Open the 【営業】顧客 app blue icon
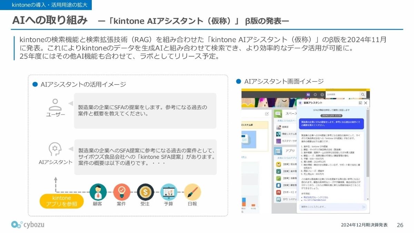The width and height of the screenshot is (414, 233). pos(278,185)
